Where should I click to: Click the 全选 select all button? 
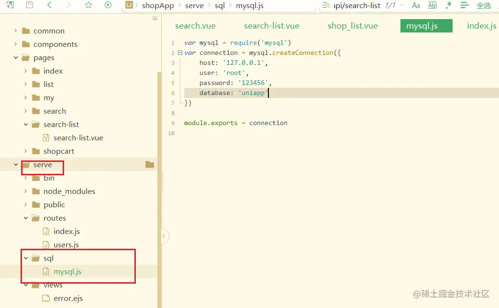coord(483,5)
